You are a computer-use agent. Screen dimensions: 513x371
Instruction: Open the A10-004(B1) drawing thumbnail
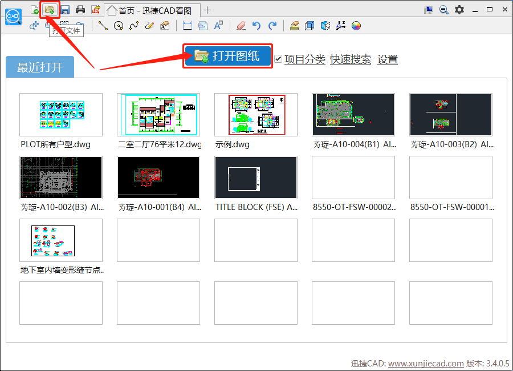[x=353, y=115]
